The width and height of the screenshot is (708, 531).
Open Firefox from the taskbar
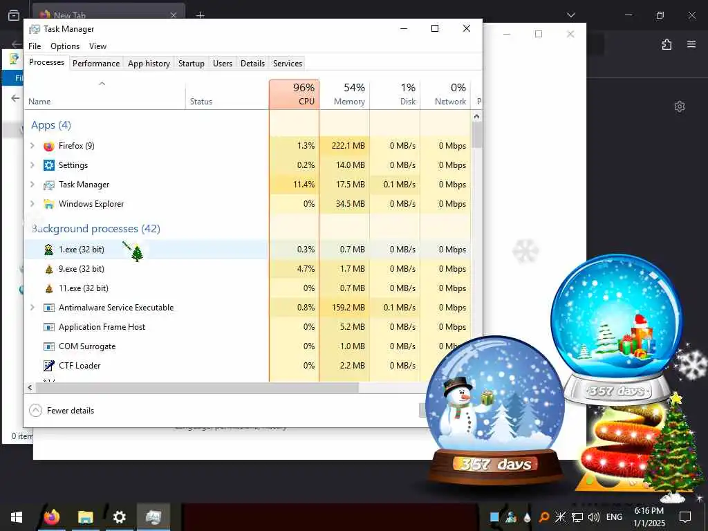click(51, 516)
